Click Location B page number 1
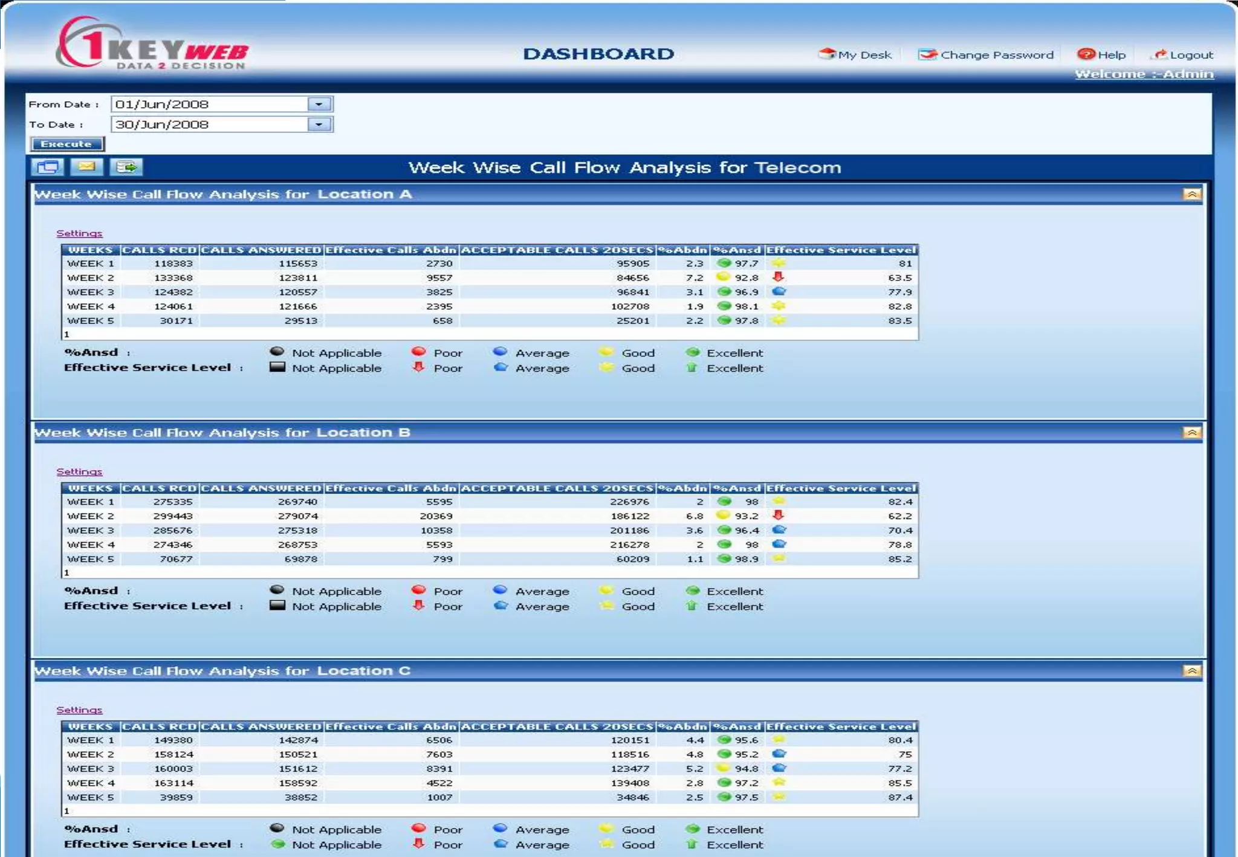Screen dimensions: 1238x857 66,572
